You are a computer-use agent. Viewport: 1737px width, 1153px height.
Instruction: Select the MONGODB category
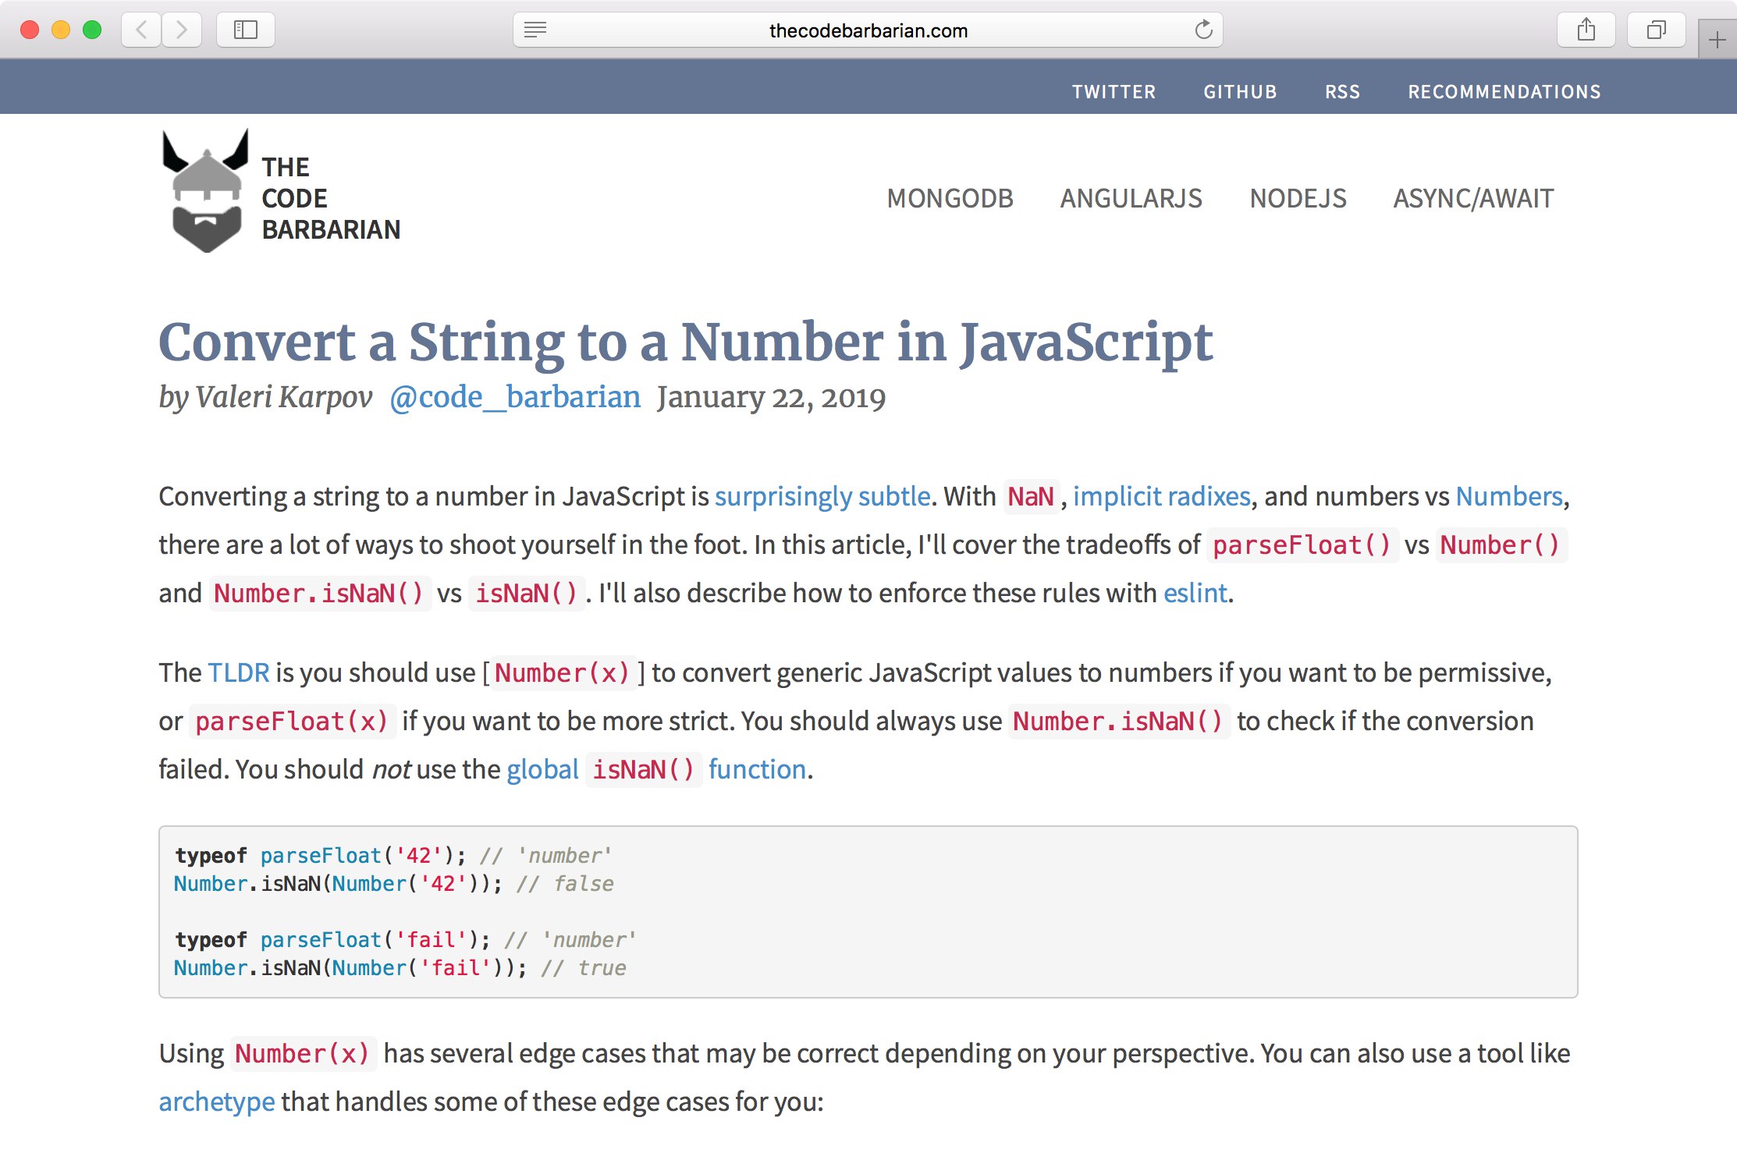pos(950,198)
